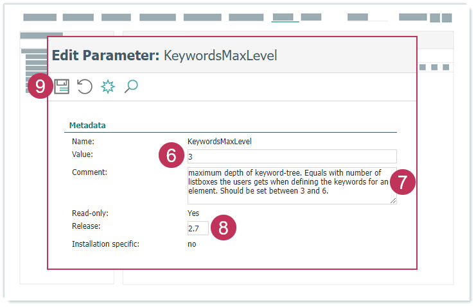Click the leftmost item in top navigation bar

40,17
